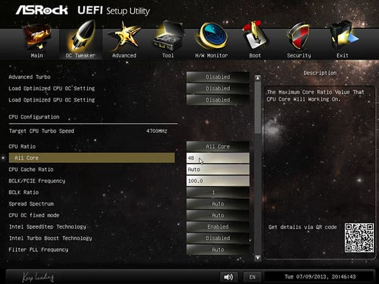Click the Get details via QR code text
Viewport: 379px width, 284px height.
(x=303, y=227)
